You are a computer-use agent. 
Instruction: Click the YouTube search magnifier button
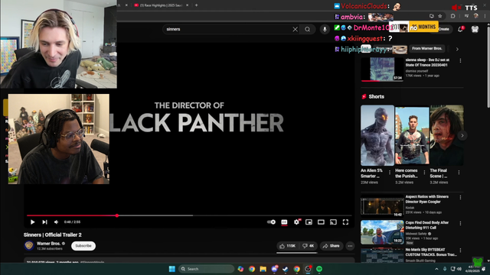click(308, 29)
